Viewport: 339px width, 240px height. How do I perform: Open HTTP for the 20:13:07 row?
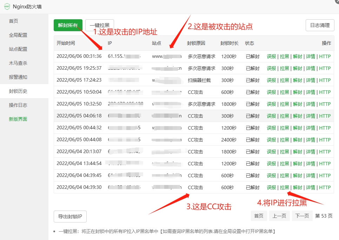point(325,152)
